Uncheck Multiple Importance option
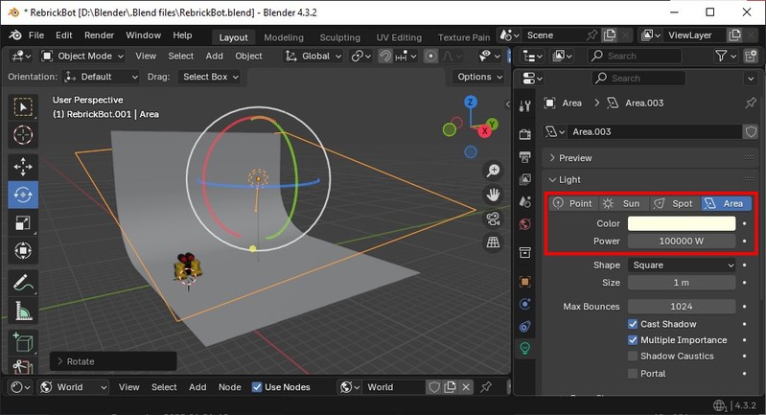 point(633,340)
